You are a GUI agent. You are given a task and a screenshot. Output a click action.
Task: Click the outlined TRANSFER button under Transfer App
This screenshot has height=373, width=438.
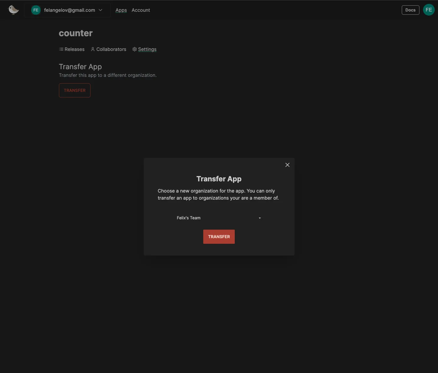(x=74, y=90)
